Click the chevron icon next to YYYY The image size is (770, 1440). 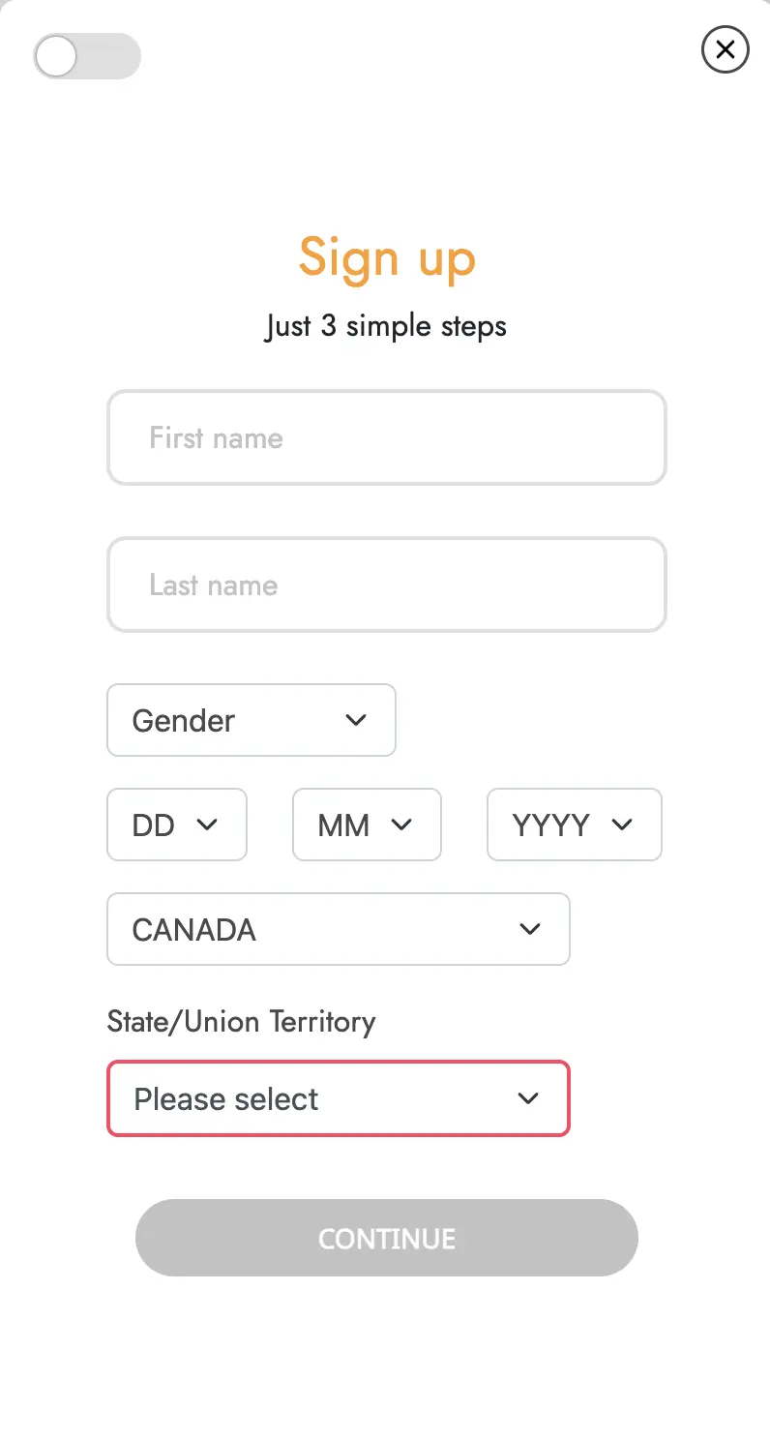(622, 825)
